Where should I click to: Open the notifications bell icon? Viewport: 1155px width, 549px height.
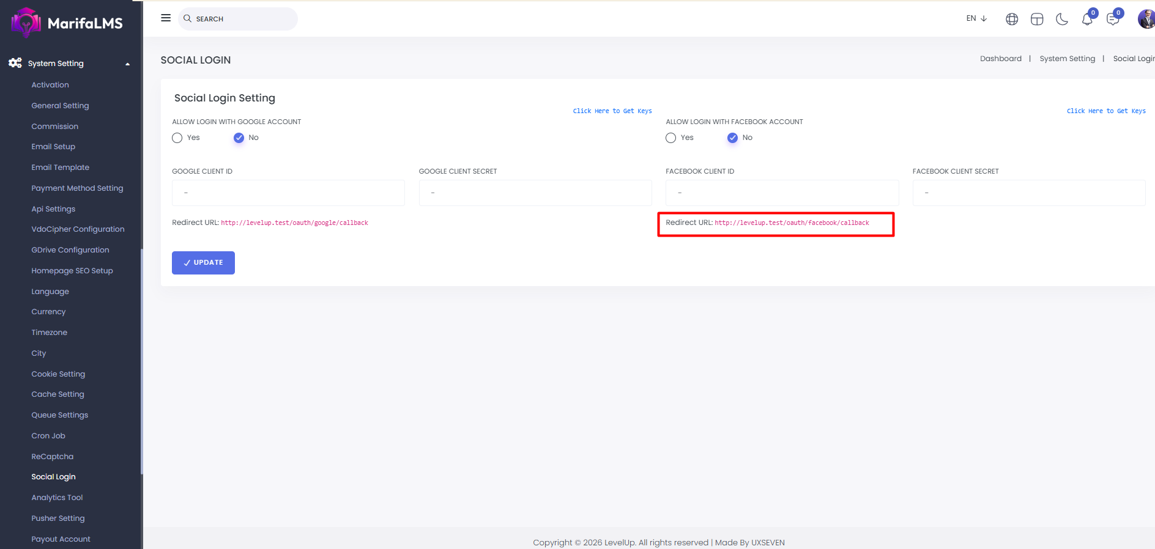coord(1087,20)
